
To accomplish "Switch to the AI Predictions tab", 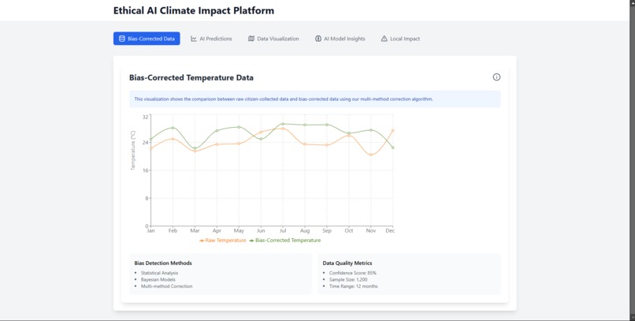I will click(216, 39).
